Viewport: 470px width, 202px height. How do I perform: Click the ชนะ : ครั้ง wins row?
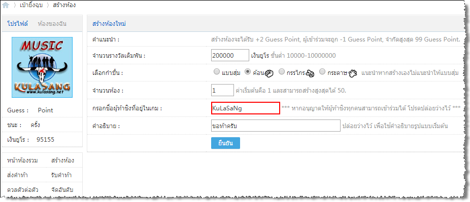[42, 125]
